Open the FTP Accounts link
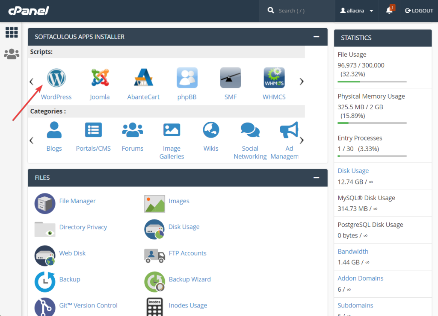Image resolution: width=438 pixels, height=316 pixels. point(188,253)
